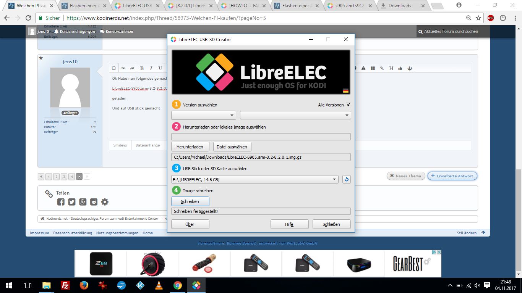Click the H heading editor icon
Screen dimensions: 522x293
click(391, 68)
